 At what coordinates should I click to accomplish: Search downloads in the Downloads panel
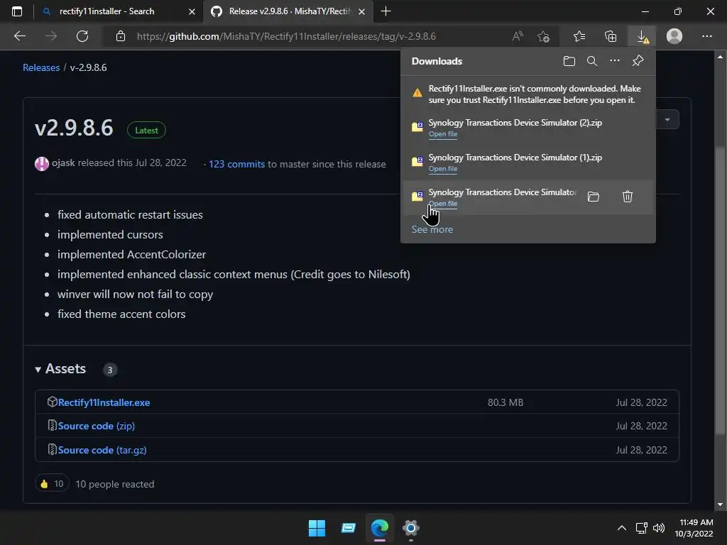[x=591, y=61]
